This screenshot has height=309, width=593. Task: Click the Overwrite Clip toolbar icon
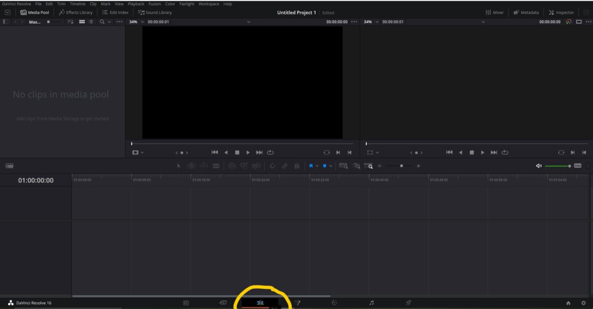click(x=244, y=166)
